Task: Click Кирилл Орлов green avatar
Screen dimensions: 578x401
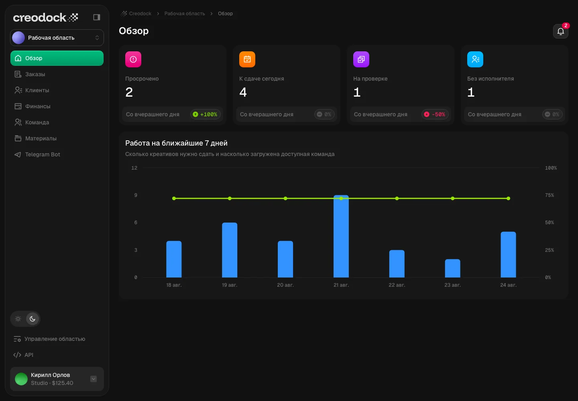Action: [21, 379]
